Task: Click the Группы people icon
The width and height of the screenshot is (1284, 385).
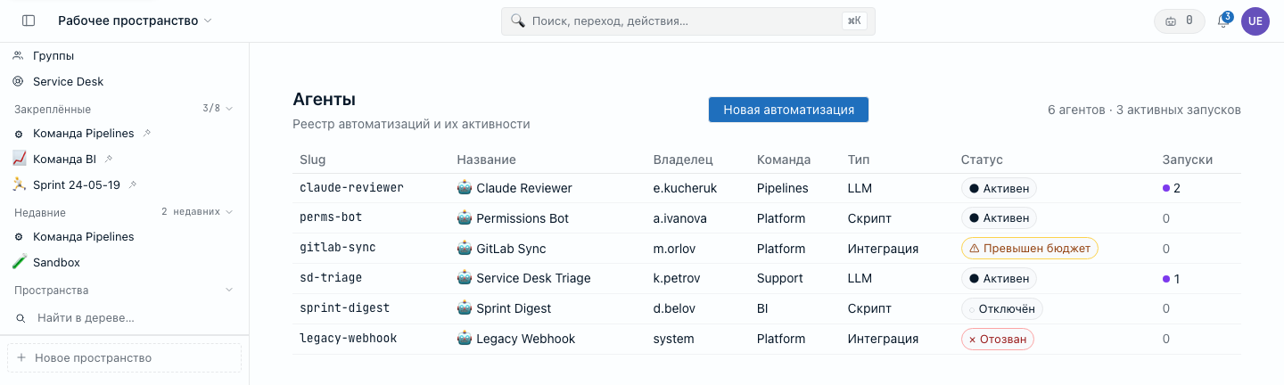Action: pos(19,55)
